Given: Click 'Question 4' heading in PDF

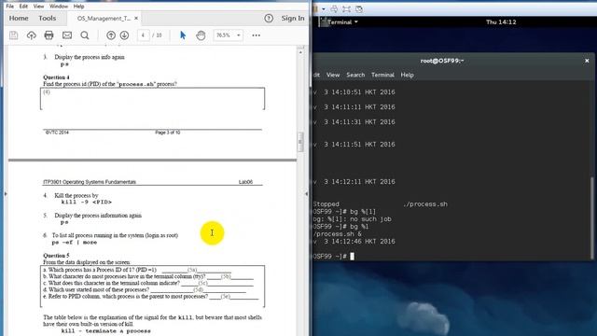Looking at the screenshot, I should click(x=56, y=77).
